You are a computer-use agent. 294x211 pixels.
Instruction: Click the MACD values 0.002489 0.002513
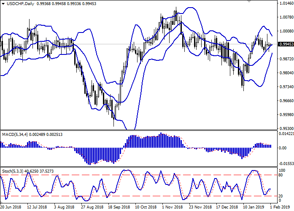pyautogui.click(x=46, y=135)
